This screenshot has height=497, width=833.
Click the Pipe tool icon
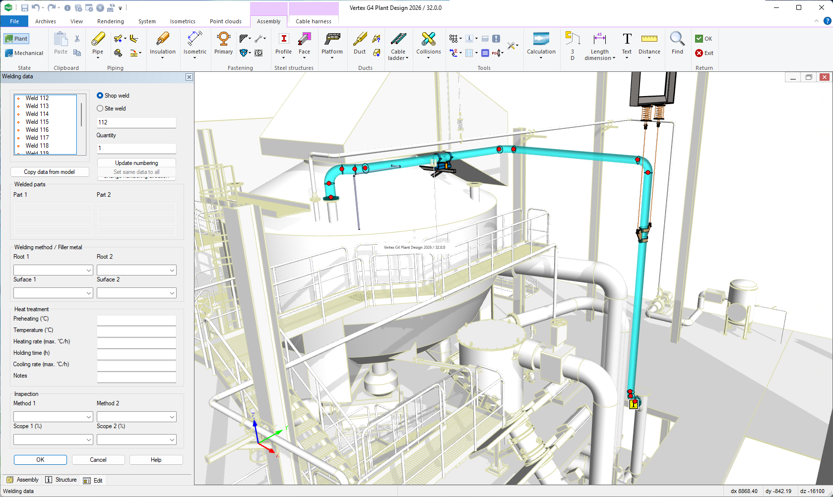point(98,39)
